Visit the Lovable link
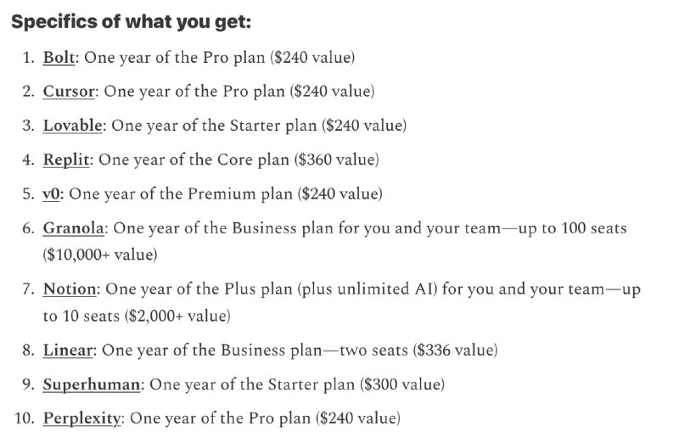Screen dimensions: 679x438 tap(72, 126)
